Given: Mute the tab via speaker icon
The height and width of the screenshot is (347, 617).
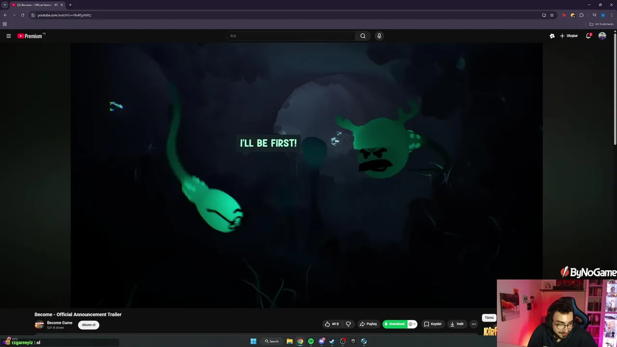Looking at the screenshot, I should point(56,5).
